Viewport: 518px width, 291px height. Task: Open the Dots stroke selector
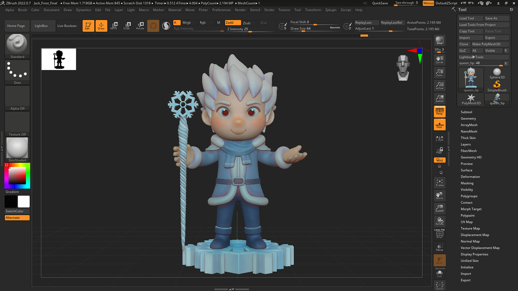[x=17, y=72]
